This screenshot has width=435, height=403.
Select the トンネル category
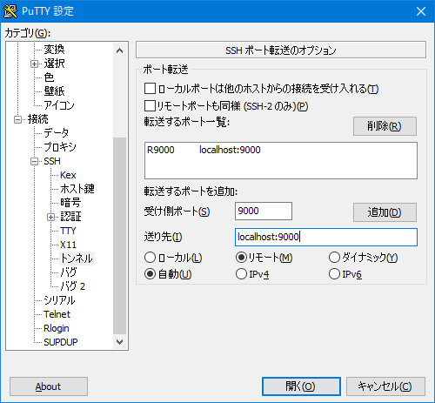pos(77,259)
